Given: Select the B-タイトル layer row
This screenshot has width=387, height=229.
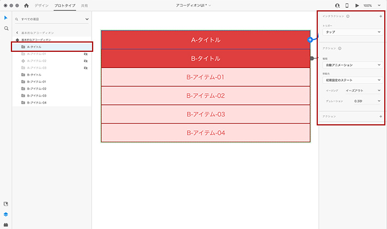Looking at the screenshot, I should tap(52, 75).
